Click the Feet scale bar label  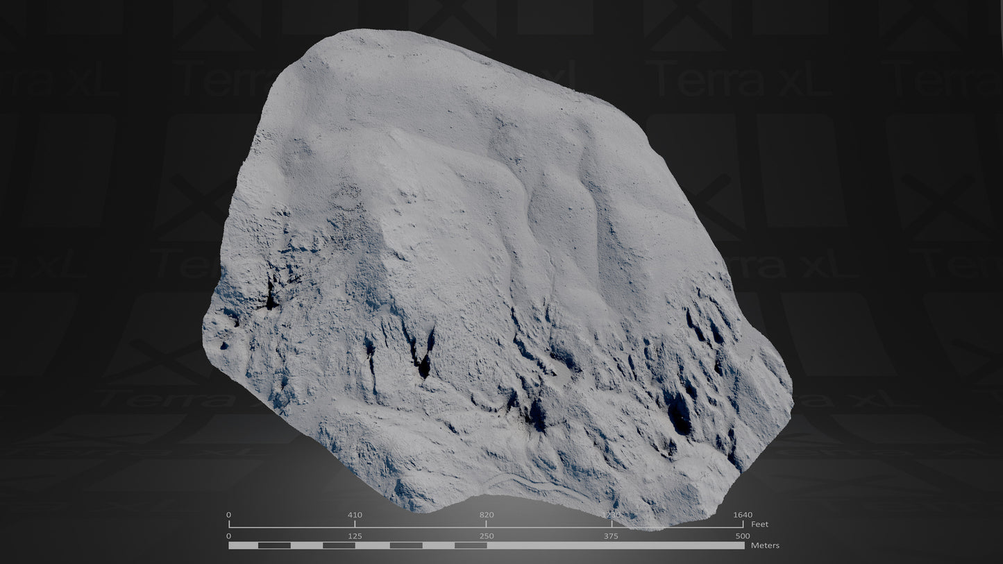[760, 524]
